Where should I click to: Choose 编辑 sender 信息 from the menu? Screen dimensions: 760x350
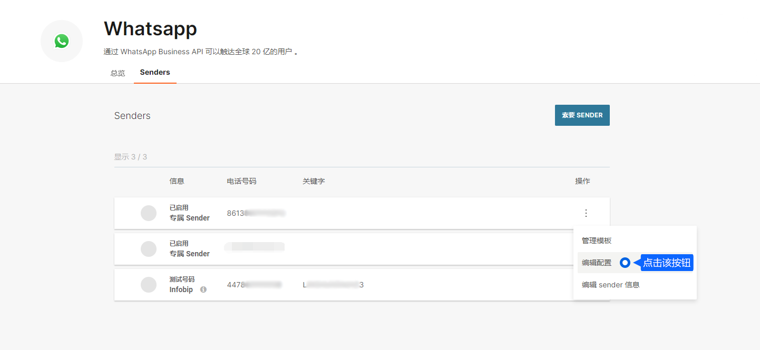click(x=635, y=285)
